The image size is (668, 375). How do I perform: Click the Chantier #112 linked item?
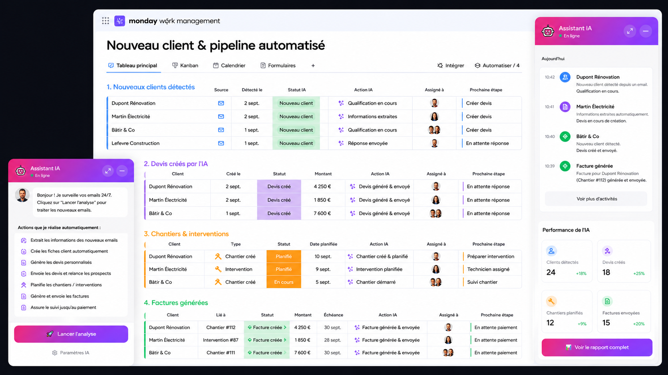pos(221,328)
